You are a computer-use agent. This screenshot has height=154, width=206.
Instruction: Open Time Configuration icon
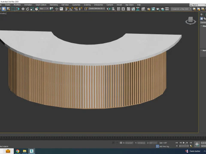191,146
